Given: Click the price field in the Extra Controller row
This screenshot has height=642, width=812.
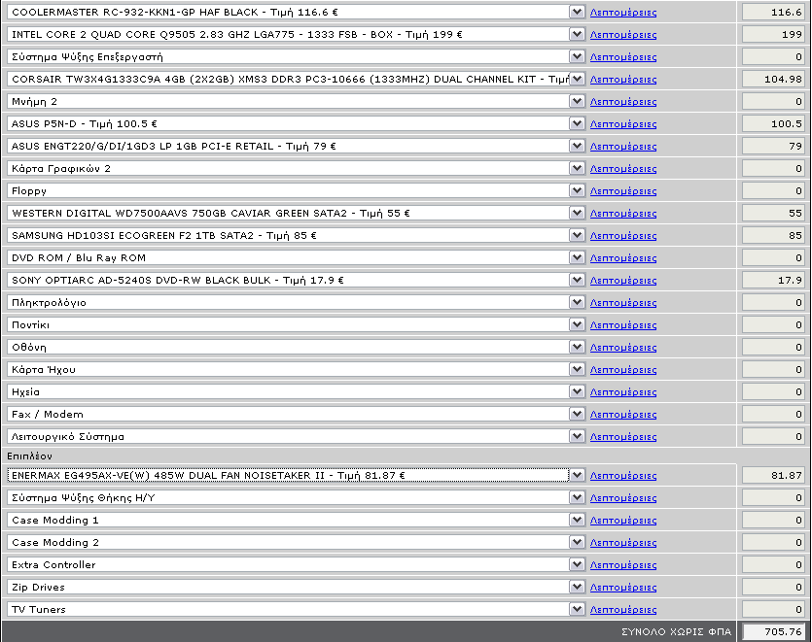Looking at the screenshot, I should (774, 564).
